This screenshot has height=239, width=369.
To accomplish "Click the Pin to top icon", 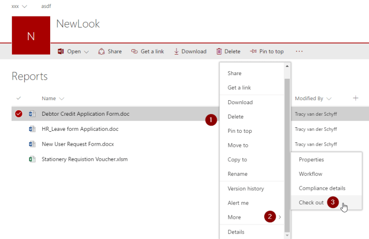I will click(x=253, y=52).
